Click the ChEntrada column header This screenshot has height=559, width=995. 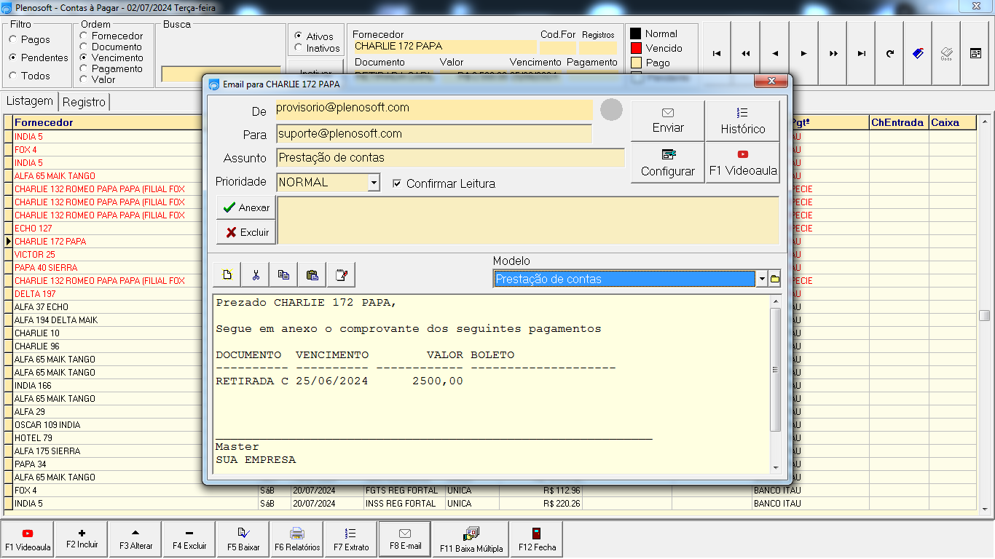point(898,122)
